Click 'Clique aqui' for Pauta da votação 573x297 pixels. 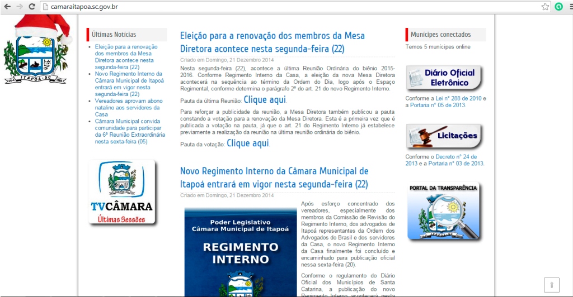pyautogui.click(x=248, y=143)
